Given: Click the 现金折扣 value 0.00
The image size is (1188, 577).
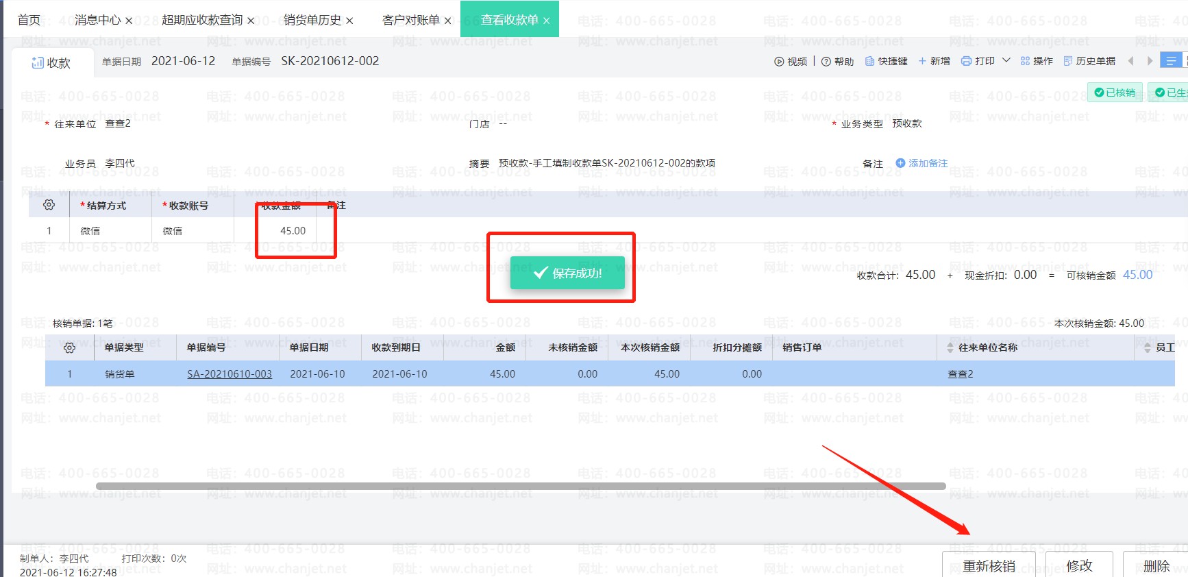Looking at the screenshot, I should pos(1025,275).
